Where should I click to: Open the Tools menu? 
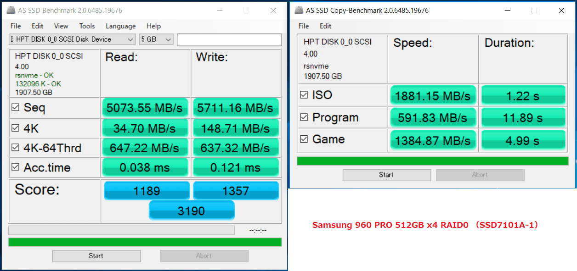coord(87,26)
